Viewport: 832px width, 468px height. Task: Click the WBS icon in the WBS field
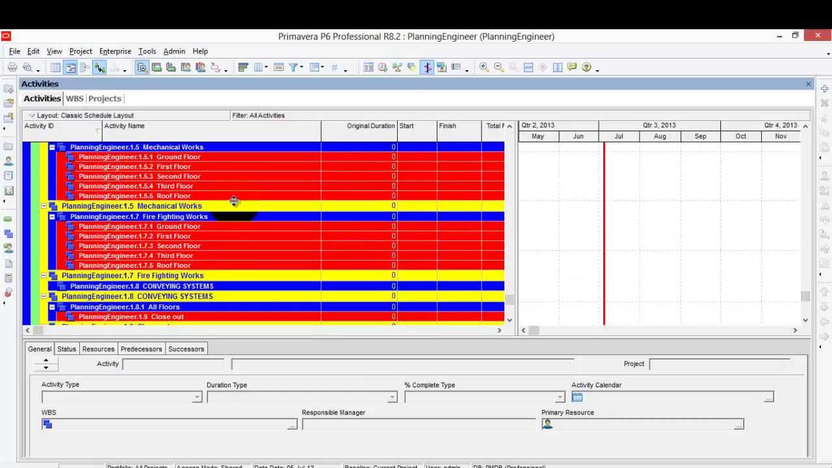tap(47, 424)
